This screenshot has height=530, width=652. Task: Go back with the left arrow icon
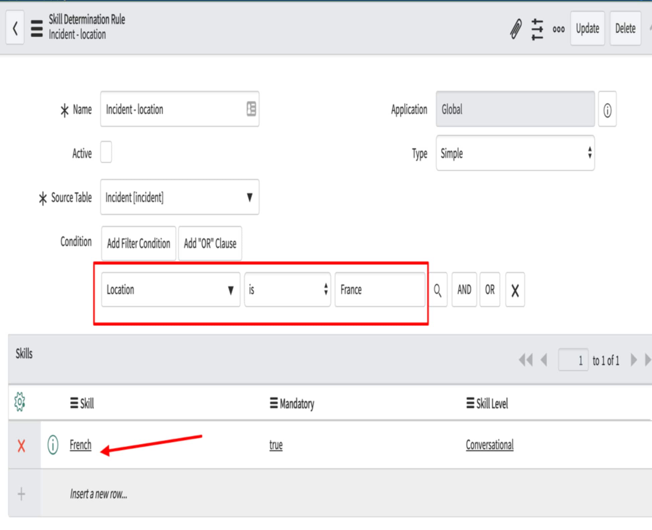tap(15, 28)
